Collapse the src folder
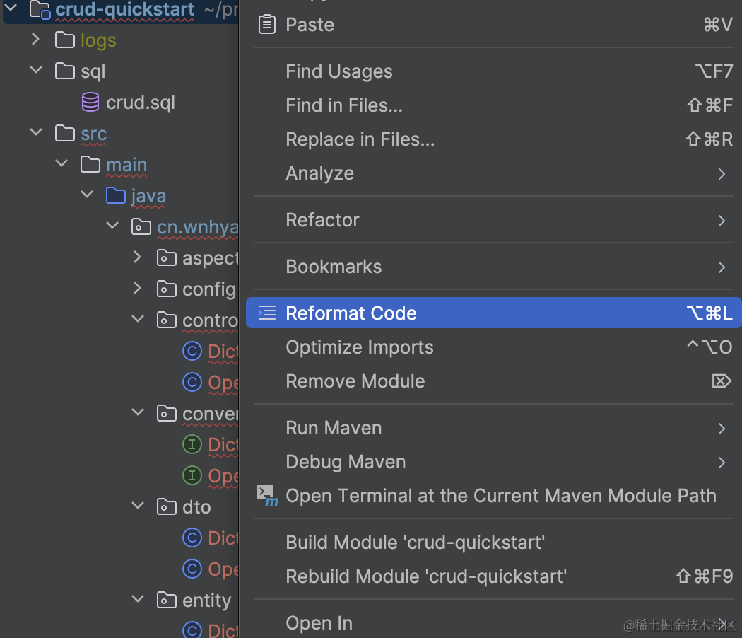Viewport: 742px width, 638px height. point(35,133)
